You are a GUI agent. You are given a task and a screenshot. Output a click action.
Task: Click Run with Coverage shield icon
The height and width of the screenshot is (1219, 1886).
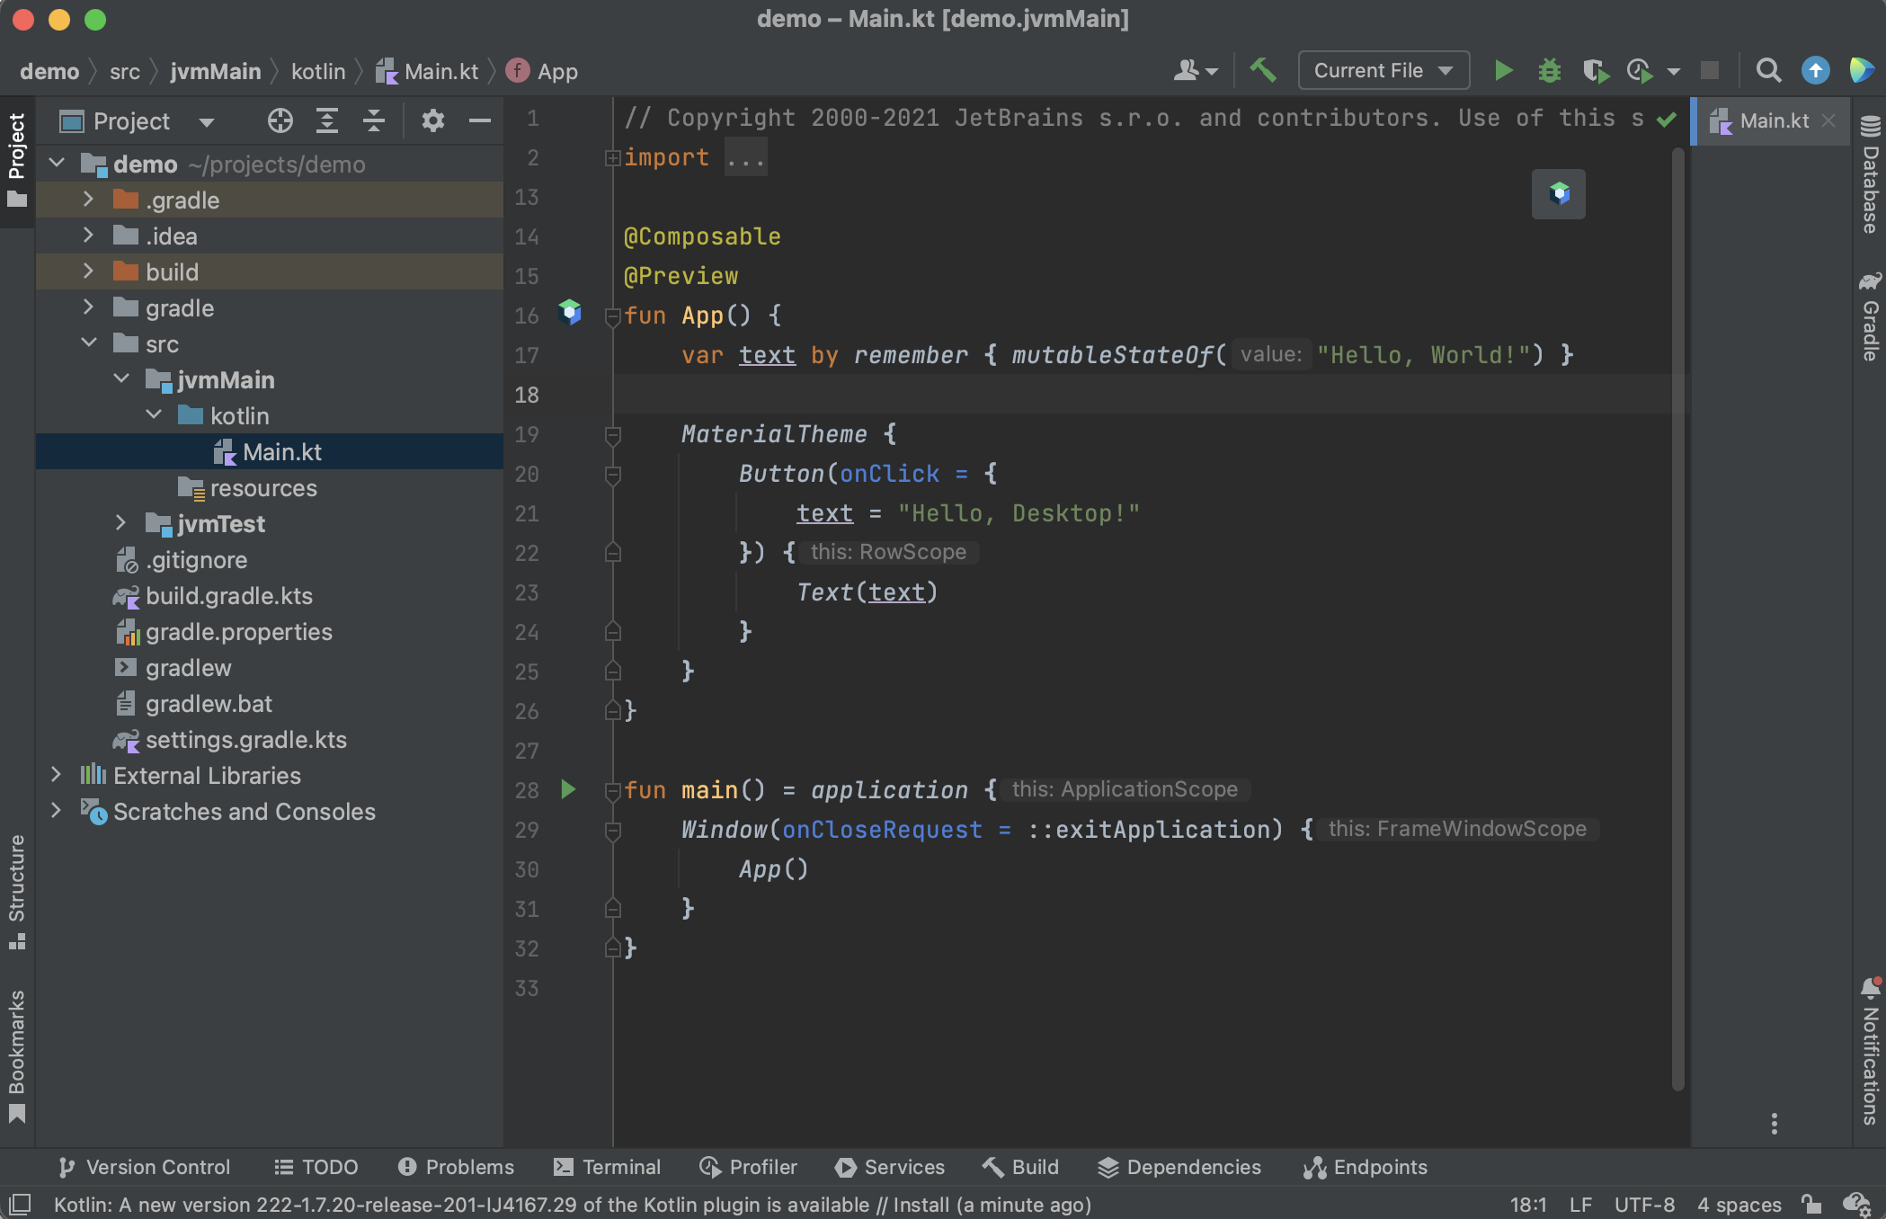1595,70
